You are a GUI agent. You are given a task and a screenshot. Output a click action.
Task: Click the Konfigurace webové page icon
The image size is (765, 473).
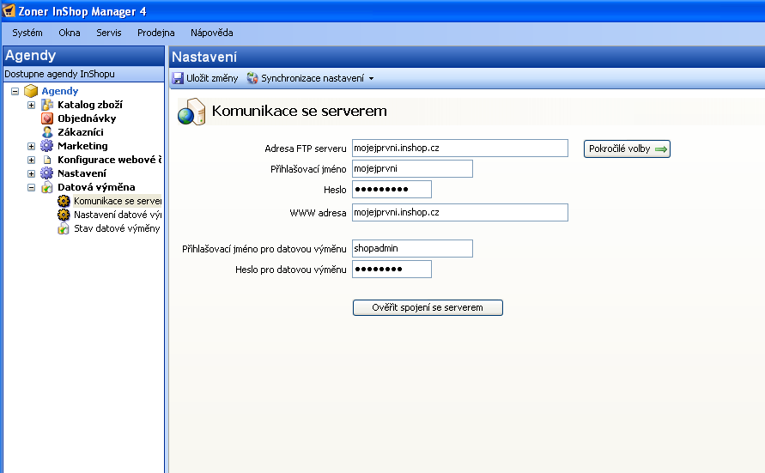(47, 160)
